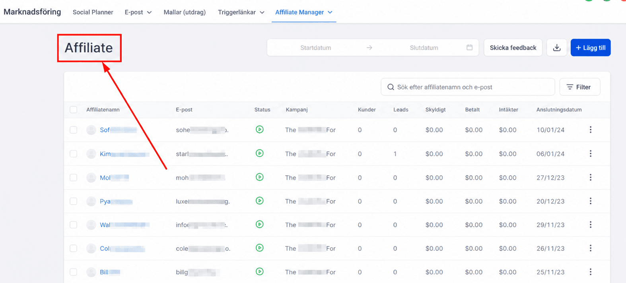Click the join date 27/12/23
Screen dimensions: 626x283
click(x=550, y=178)
